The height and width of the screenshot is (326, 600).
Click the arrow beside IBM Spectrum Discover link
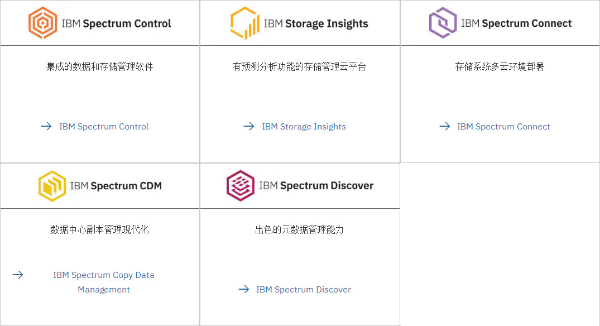click(x=244, y=289)
